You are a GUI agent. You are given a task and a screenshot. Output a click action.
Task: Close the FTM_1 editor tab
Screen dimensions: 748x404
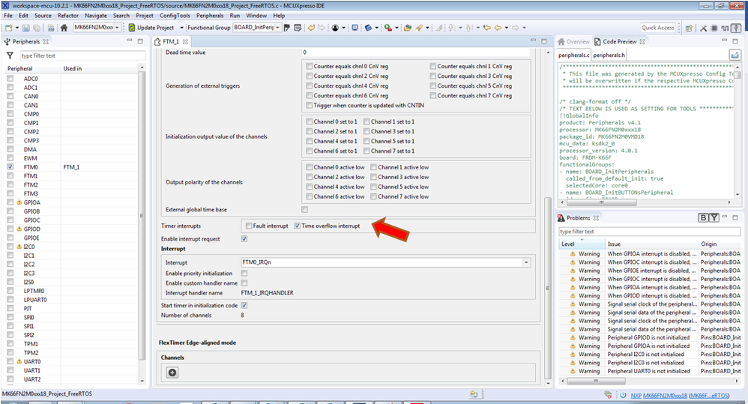click(x=185, y=41)
